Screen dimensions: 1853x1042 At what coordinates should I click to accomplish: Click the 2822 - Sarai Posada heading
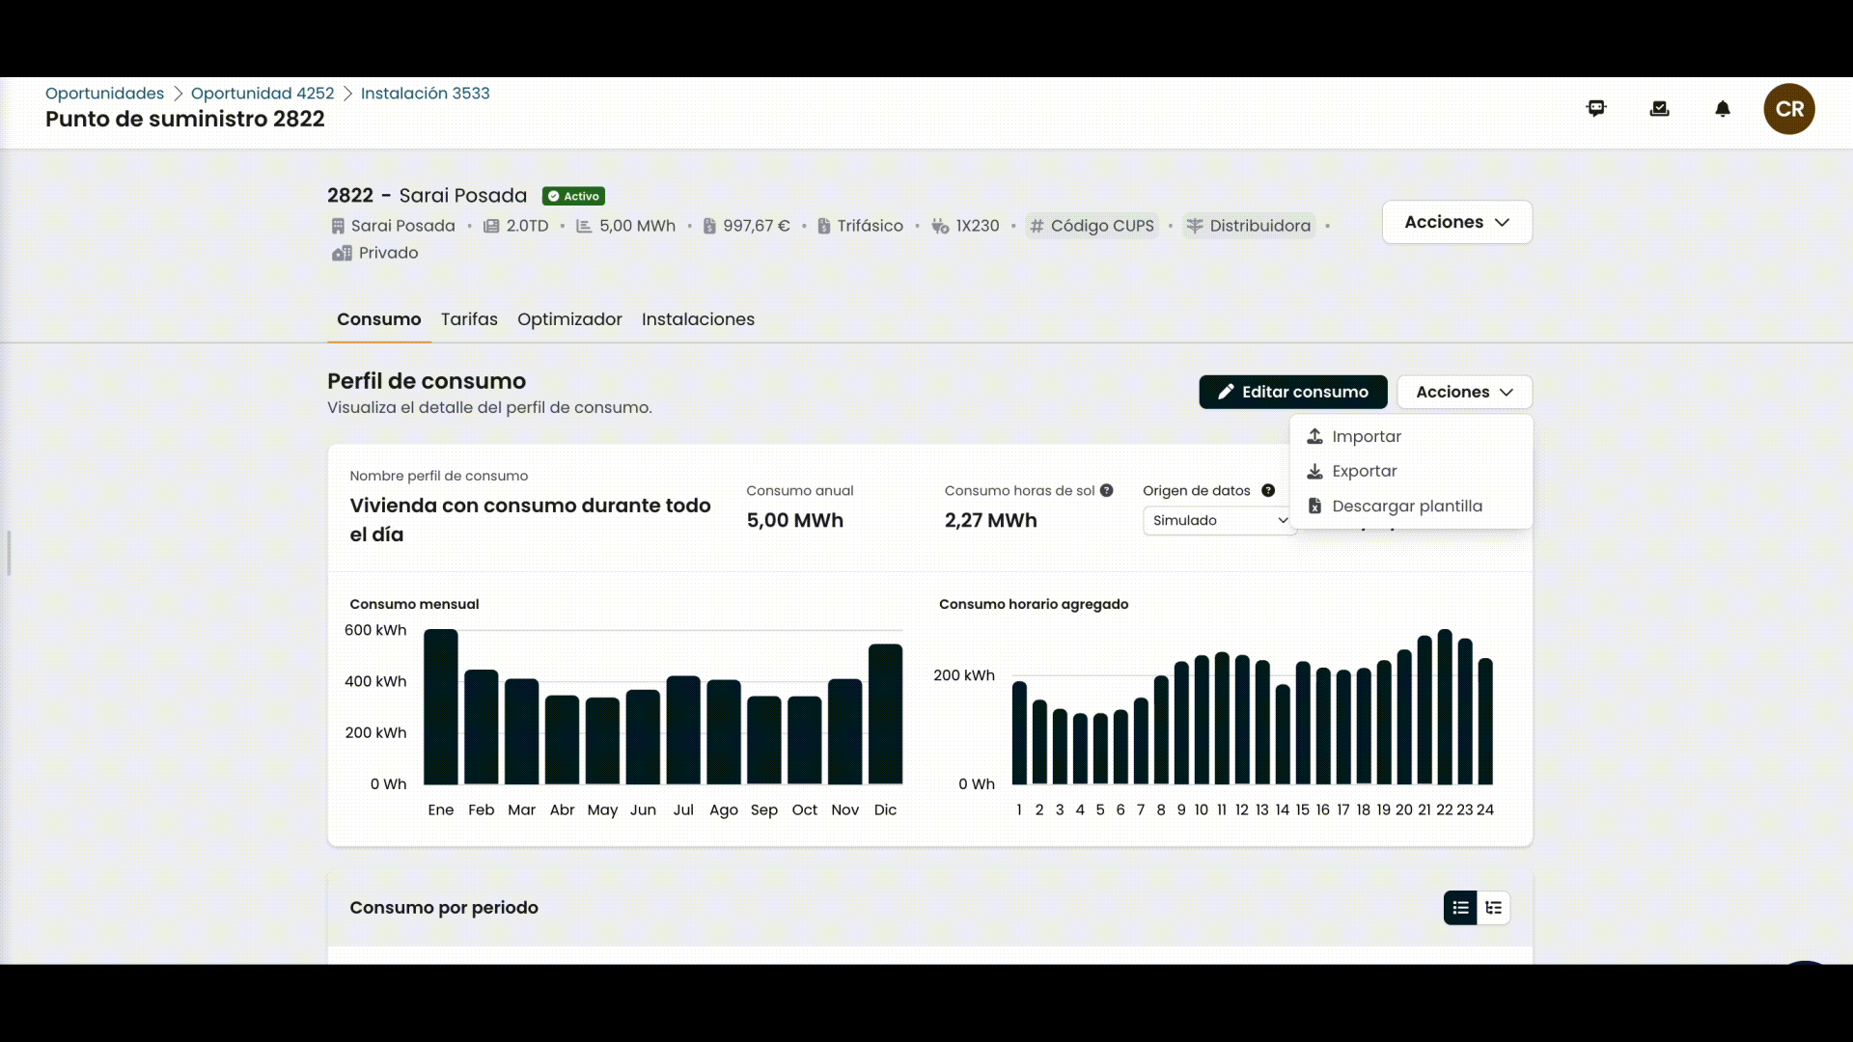pos(428,196)
